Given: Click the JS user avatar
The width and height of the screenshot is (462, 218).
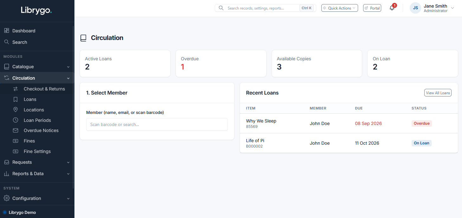Looking at the screenshot, I should 415,8.
